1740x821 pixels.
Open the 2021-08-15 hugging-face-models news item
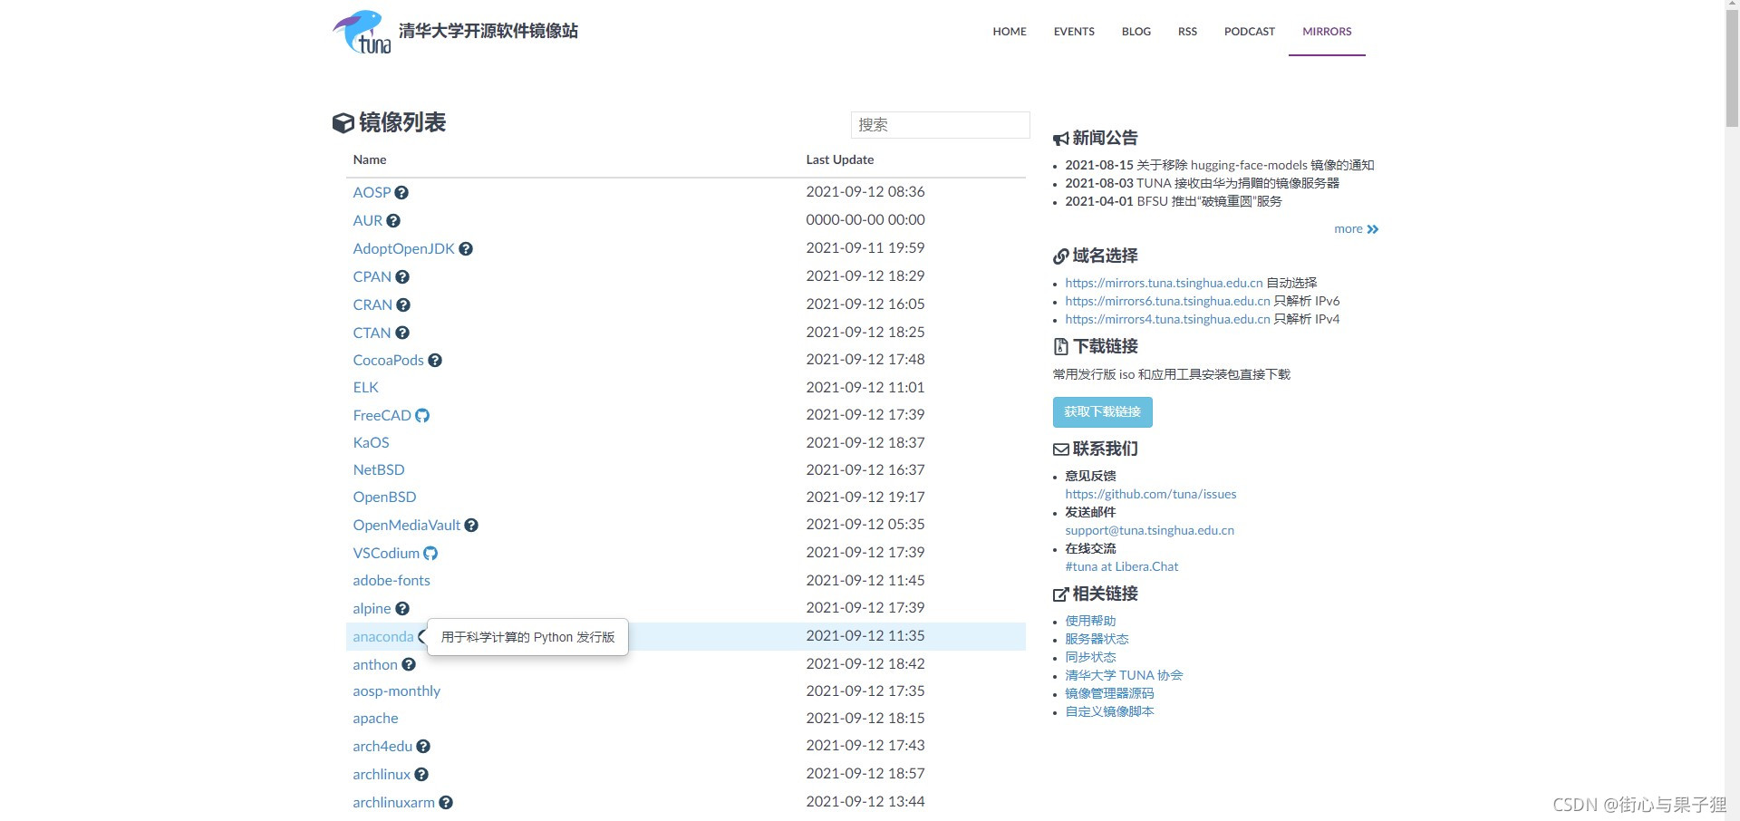point(1220,166)
